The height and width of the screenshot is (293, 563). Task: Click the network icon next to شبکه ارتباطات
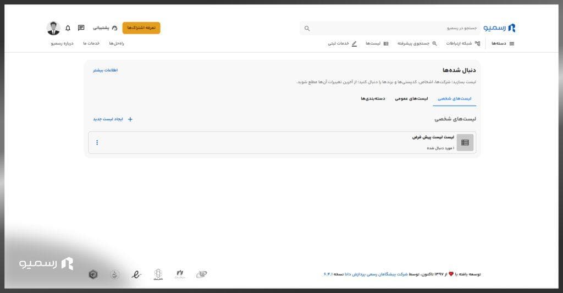[478, 43]
